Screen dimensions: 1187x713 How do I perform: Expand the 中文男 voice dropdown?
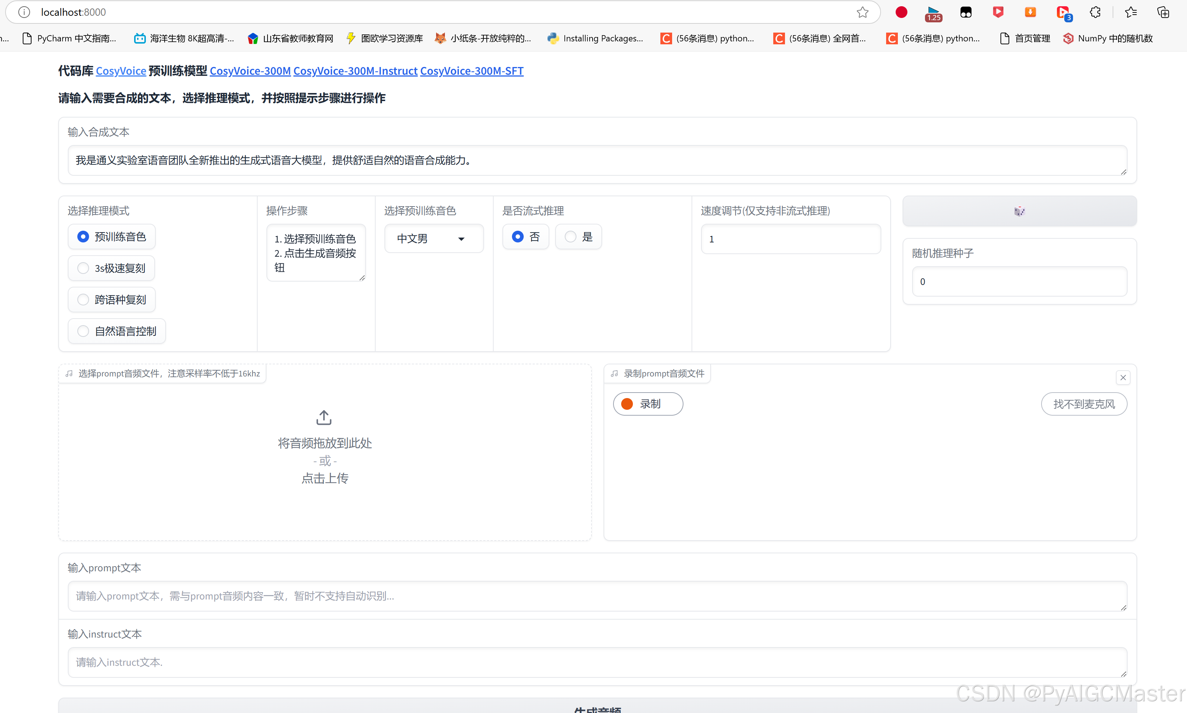tap(434, 239)
